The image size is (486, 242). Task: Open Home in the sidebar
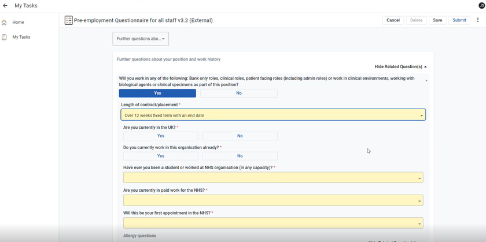pyautogui.click(x=18, y=23)
